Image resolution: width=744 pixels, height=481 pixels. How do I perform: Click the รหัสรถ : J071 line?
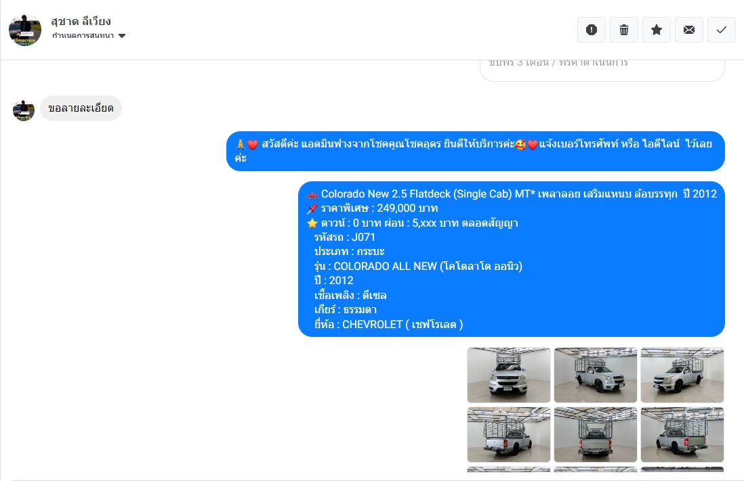344,237
